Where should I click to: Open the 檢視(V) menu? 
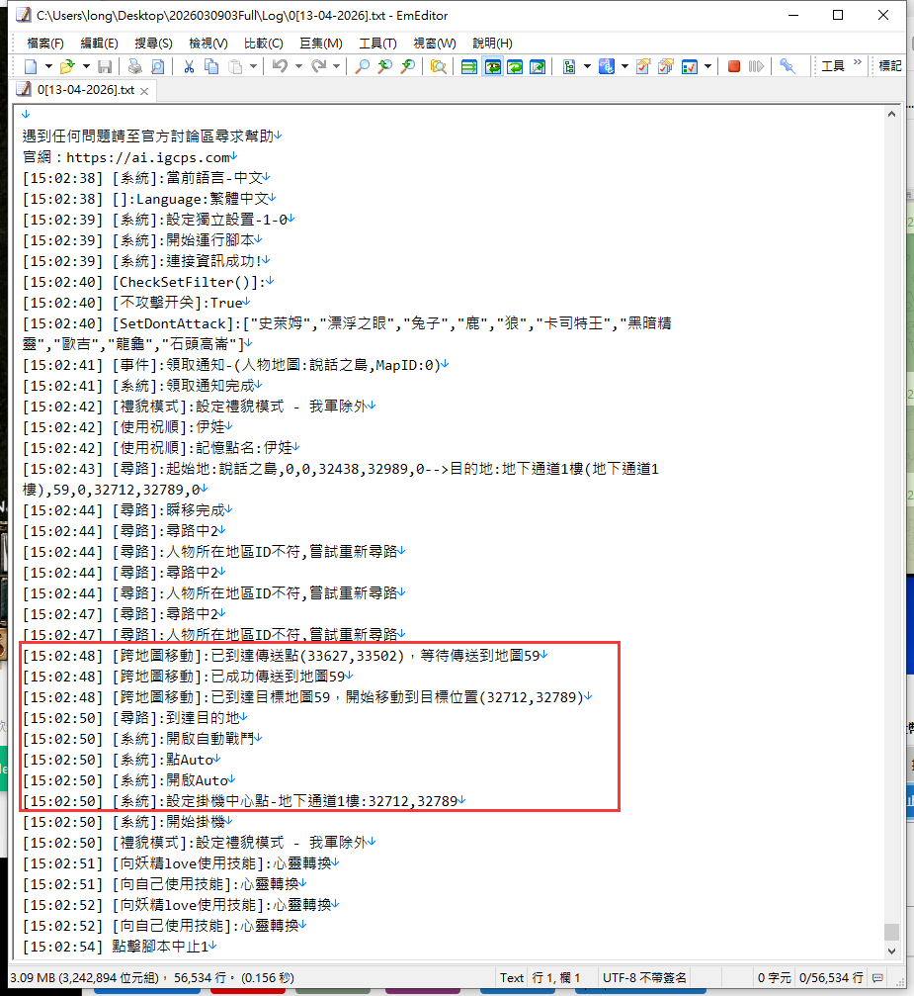[x=208, y=44]
